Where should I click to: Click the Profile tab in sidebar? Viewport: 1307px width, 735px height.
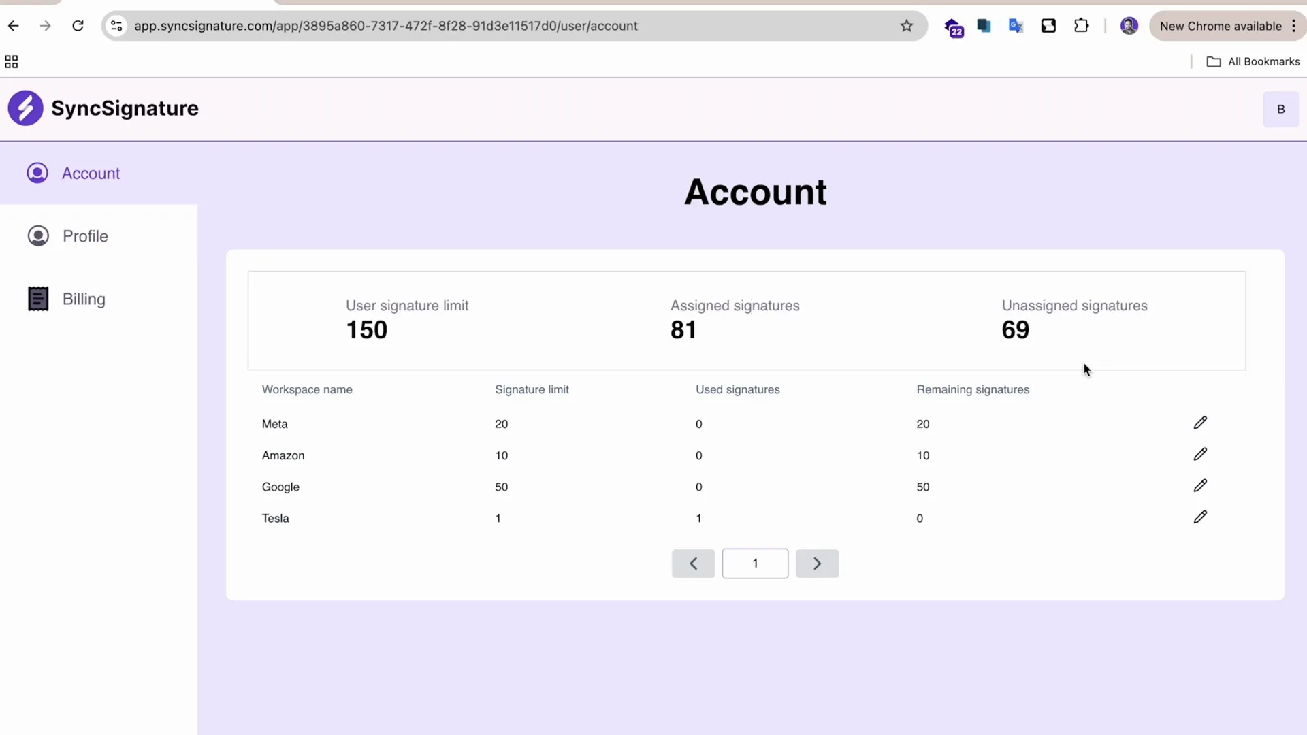point(84,235)
